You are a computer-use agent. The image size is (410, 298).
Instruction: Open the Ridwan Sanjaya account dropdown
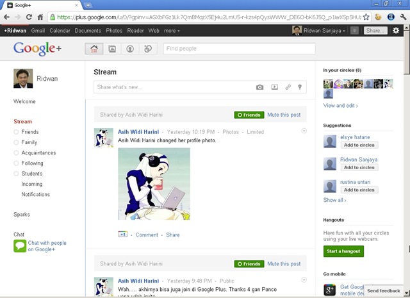tap(324, 31)
